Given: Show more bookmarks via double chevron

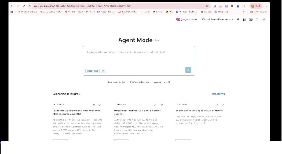Looking at the screenshot, I should pos(244,12).
